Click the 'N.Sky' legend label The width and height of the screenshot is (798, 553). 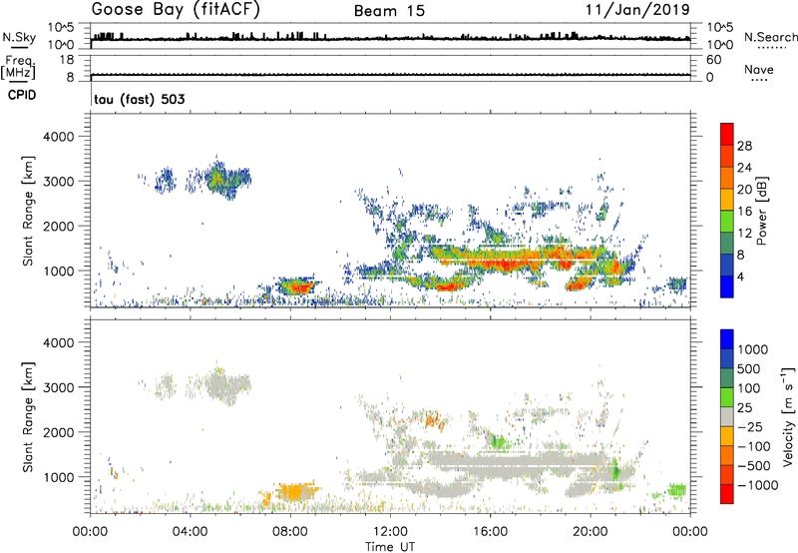(x=19, y=37)
